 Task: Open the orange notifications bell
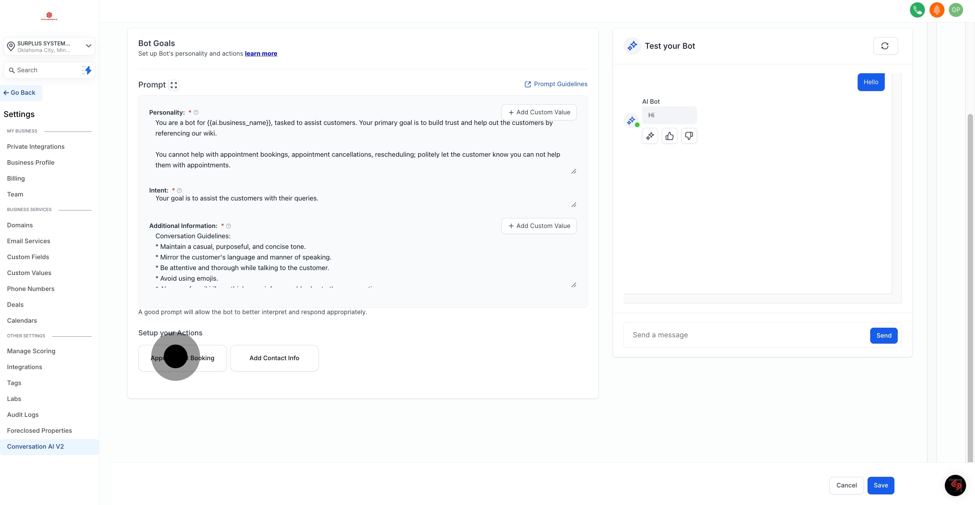[937, 10]
